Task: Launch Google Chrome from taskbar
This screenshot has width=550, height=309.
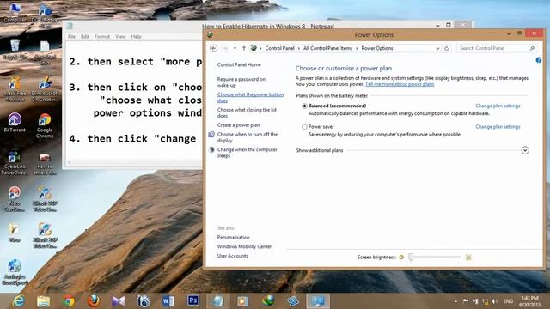Action: click(x=69, y=301)
